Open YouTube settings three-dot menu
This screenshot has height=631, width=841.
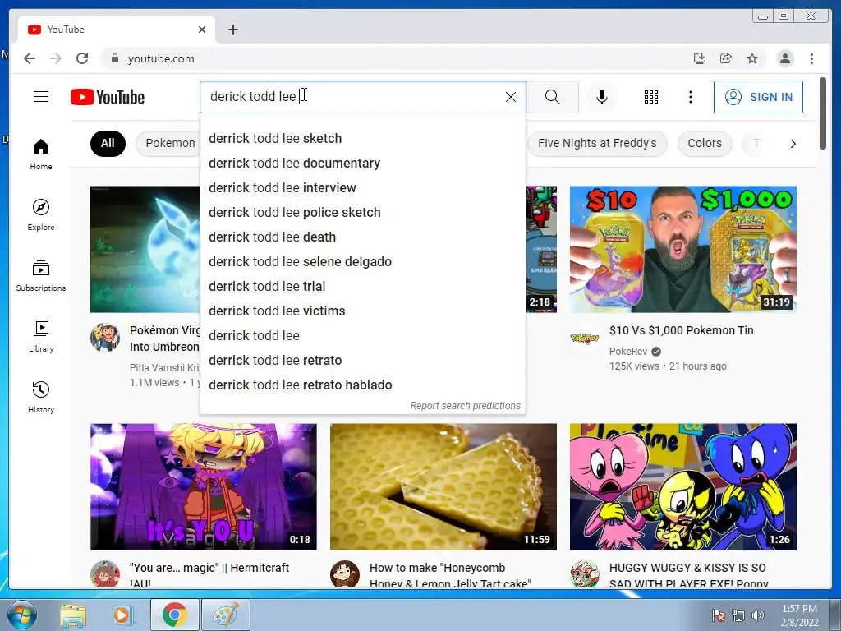(690, 97)
